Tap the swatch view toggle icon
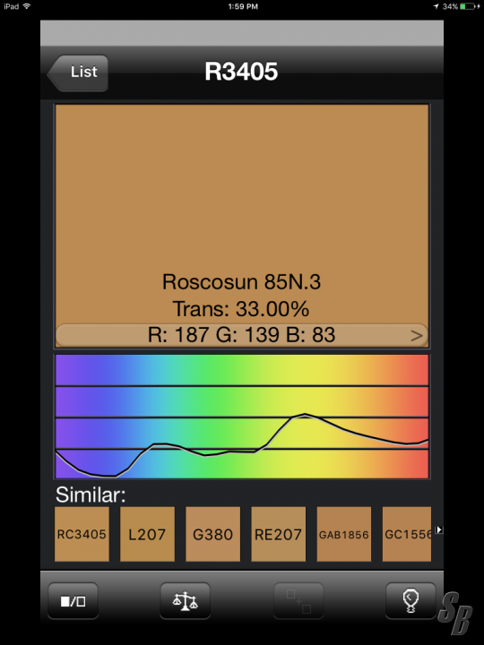This screenshot has width=484, height=645. (x=73, y=601)
